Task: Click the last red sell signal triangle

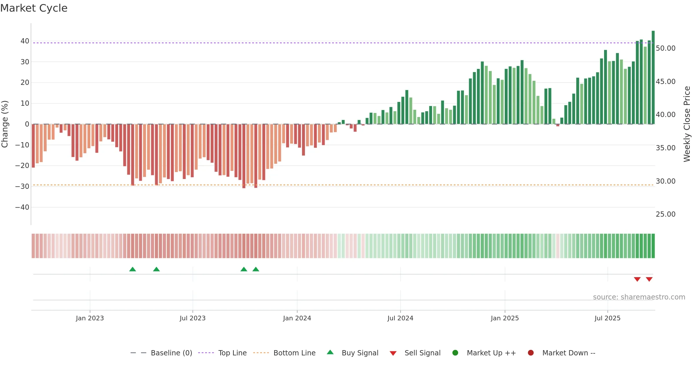Action: click(649, 279)
